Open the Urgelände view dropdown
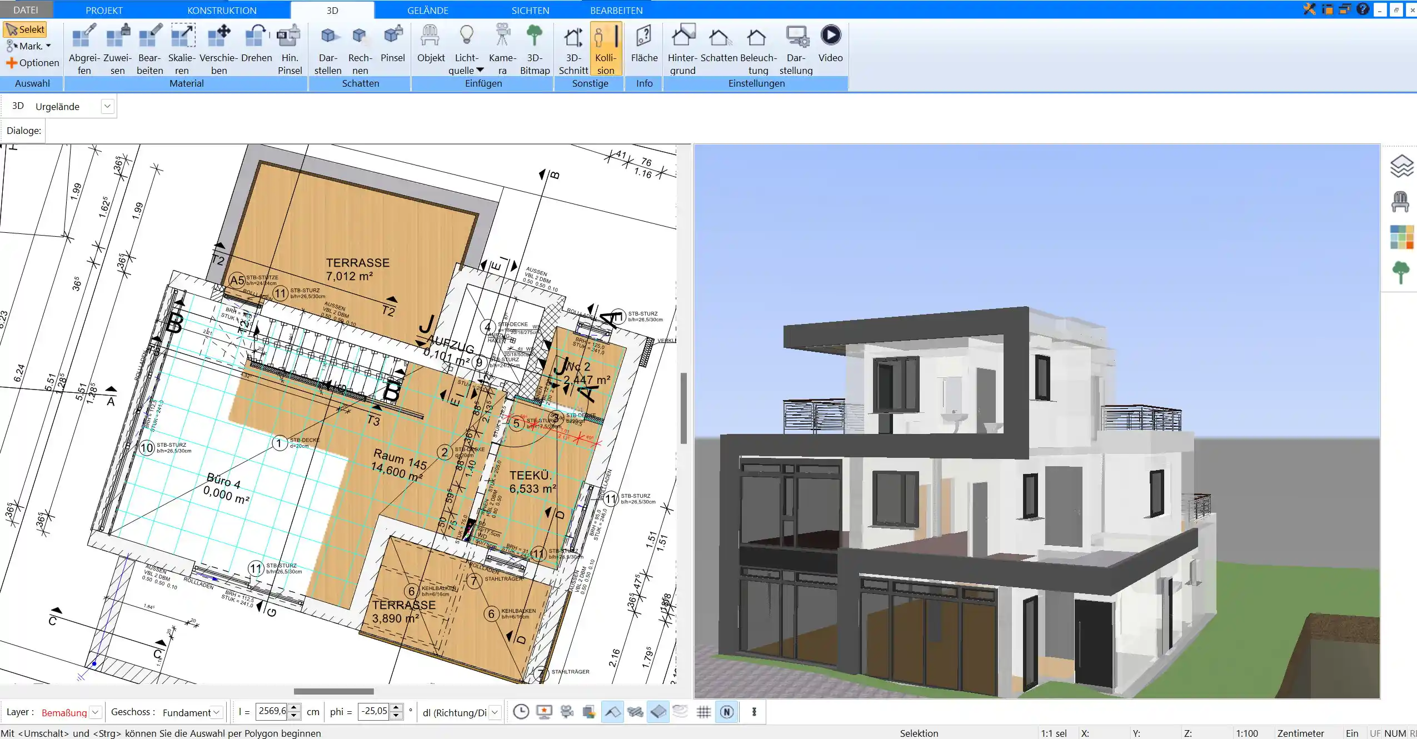The image size is (1417, 739). (x=107, y=106)
